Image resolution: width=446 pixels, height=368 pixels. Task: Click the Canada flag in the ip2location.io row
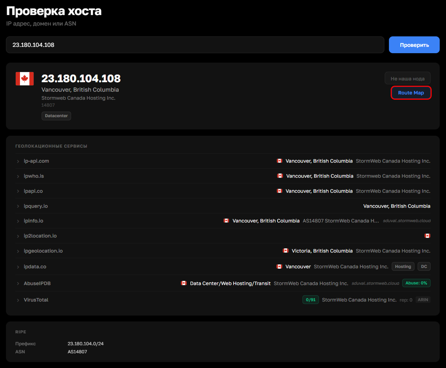pyautogui.click(x=427, y=236)
